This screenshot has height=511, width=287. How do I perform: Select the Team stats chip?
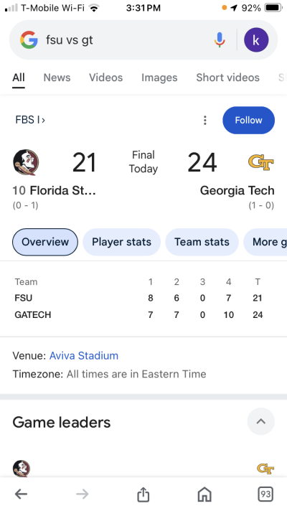click(202, 242)
